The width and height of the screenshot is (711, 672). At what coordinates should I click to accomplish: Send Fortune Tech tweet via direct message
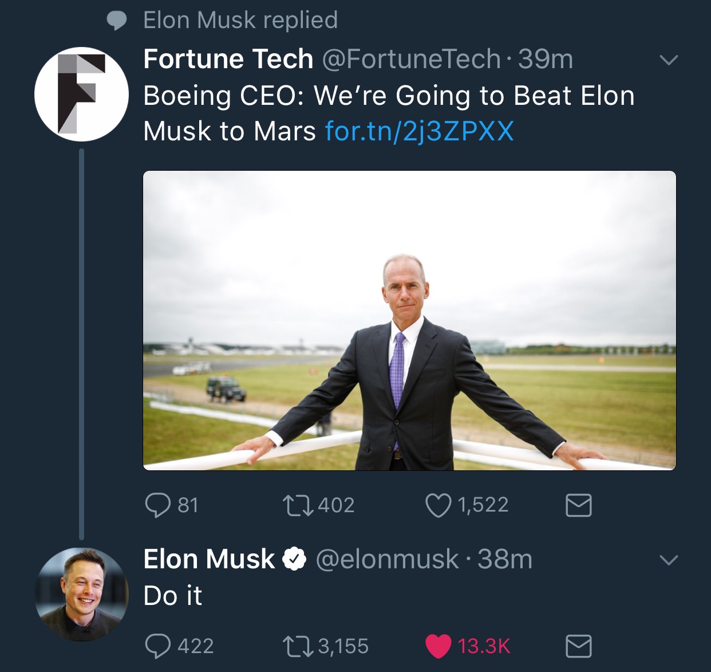click(578, 505)
